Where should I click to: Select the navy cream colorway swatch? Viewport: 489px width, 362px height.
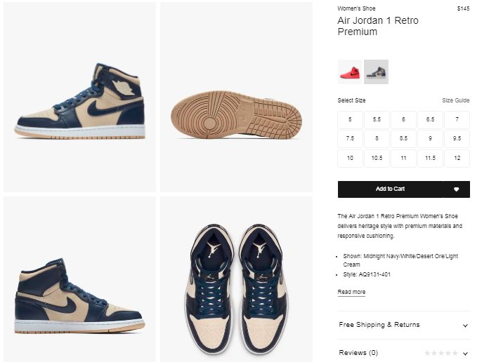376,72
